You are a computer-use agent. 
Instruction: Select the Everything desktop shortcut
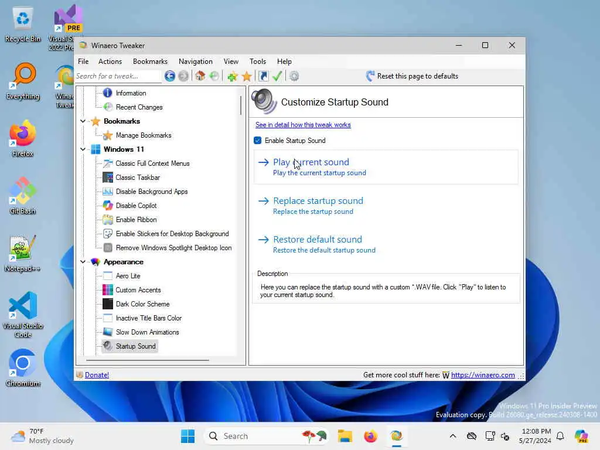23,81
